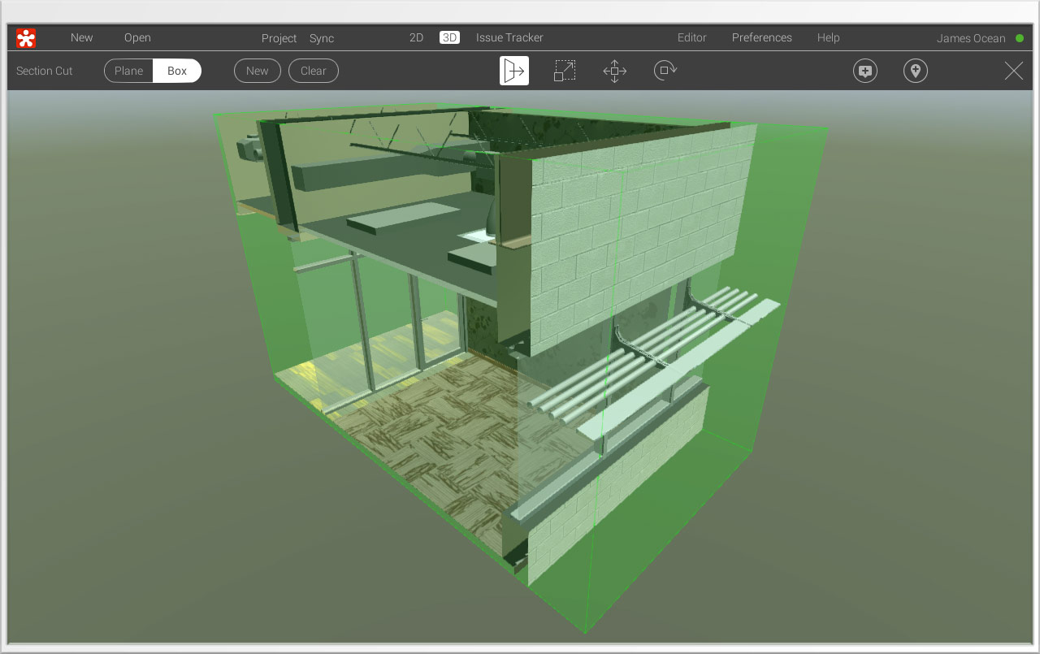The image size is (1040, 654).
Task: Open the add issue tool
Action: coord(864,71)
